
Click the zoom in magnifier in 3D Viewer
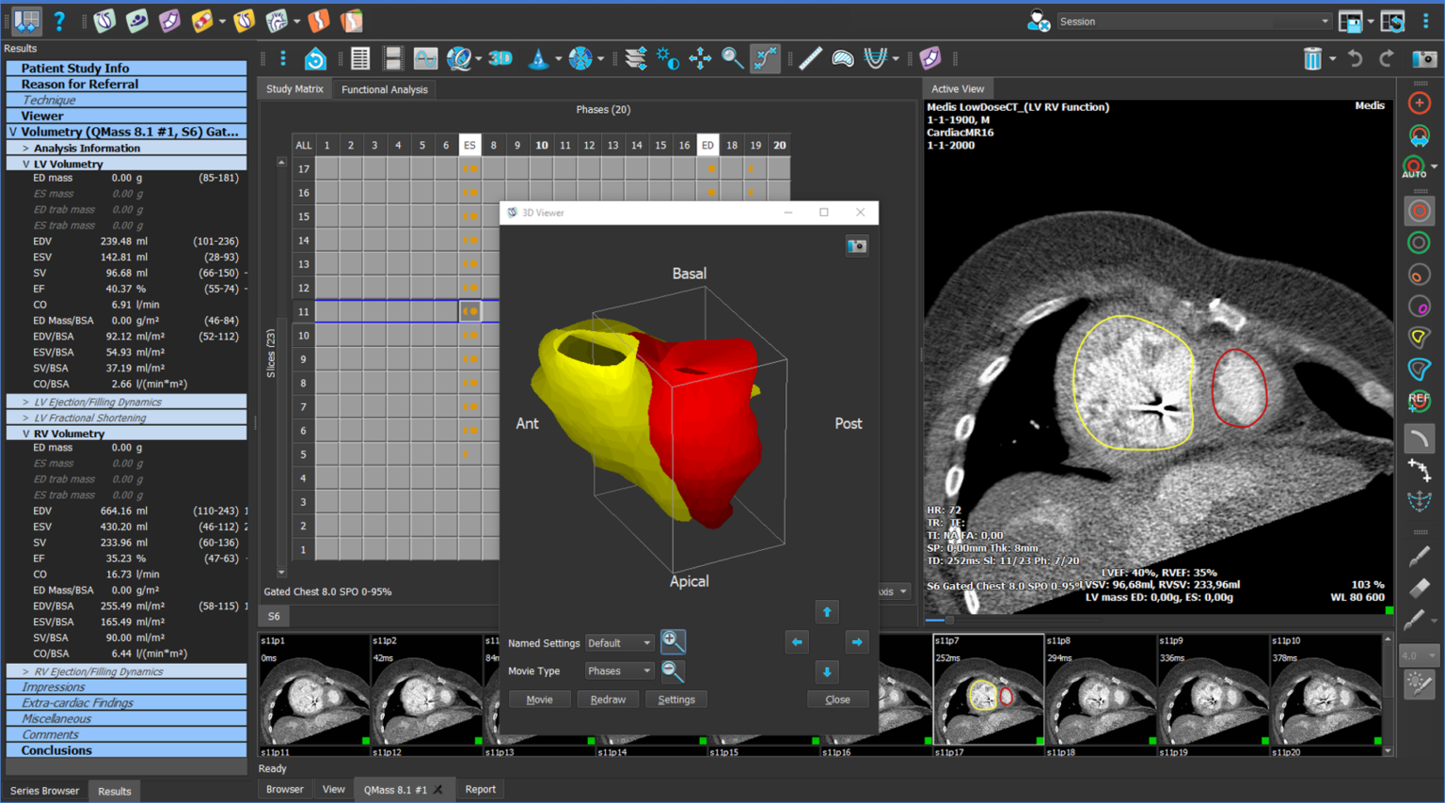(672, 641)
